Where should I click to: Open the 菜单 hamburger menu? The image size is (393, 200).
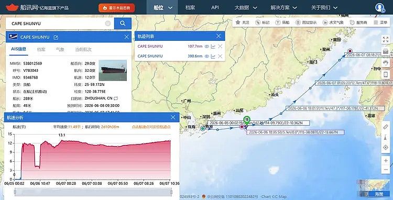point(380,23)
